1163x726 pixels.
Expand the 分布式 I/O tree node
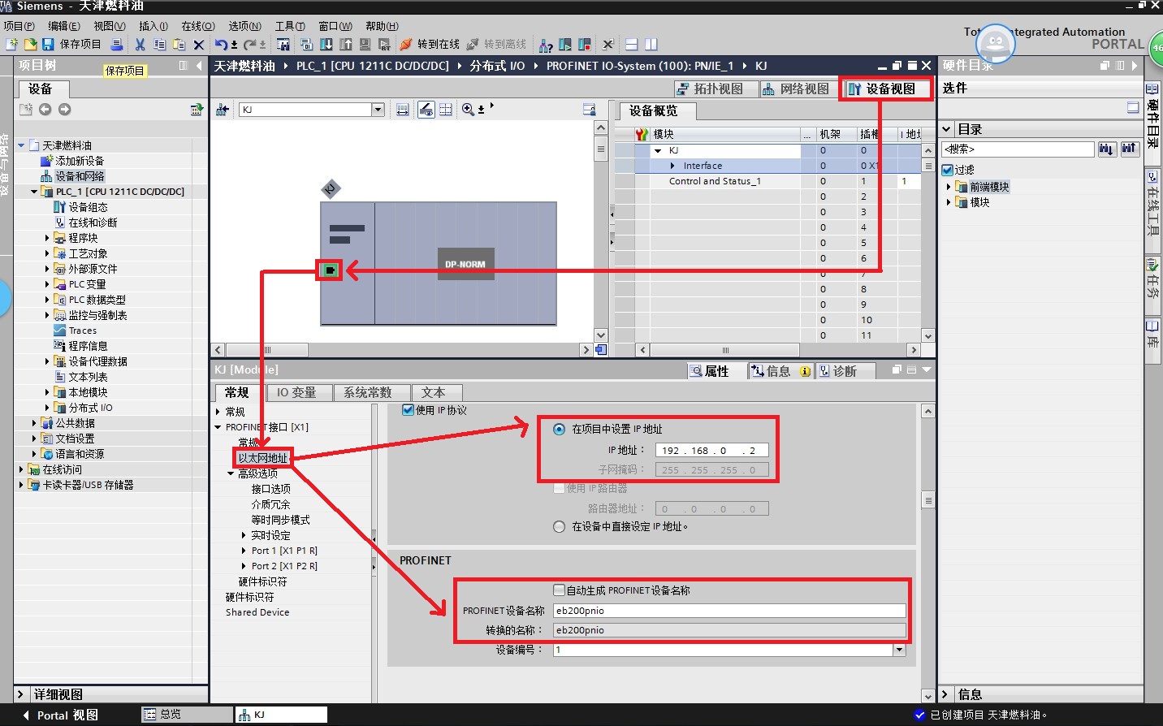pos(47,408)
